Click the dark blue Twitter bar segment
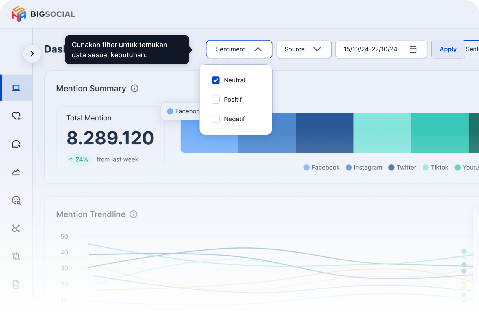Image resolution: width=479 pixels, height=316 pixels. point(325,133)
